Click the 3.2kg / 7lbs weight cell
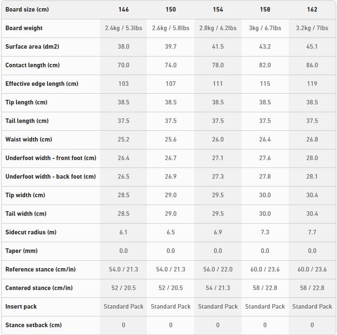Image resolution: width=337 pixels, height=335 pixels. [312, 28]
